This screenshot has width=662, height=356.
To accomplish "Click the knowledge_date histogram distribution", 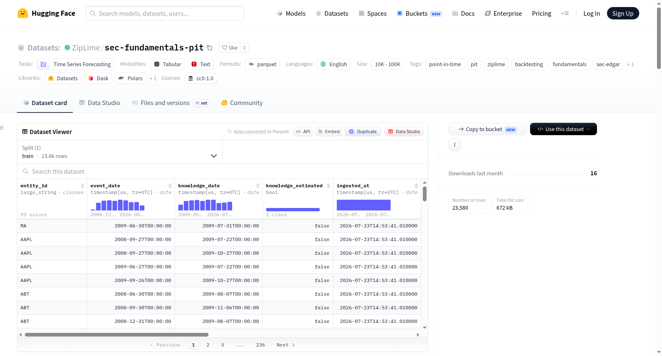I will coord(205,205).
